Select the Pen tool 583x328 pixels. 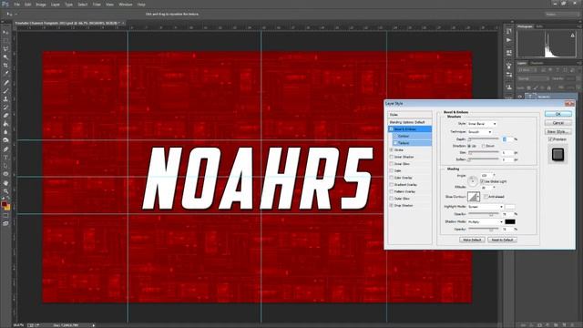click(x=5, y=149)
